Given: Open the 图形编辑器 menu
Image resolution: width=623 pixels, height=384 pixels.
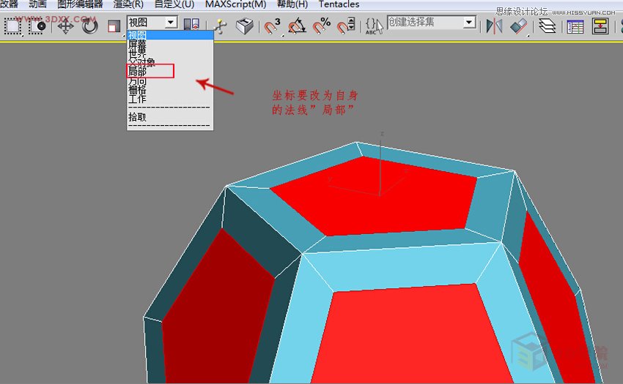Looking at the screenshot, I should pos(80,4).
